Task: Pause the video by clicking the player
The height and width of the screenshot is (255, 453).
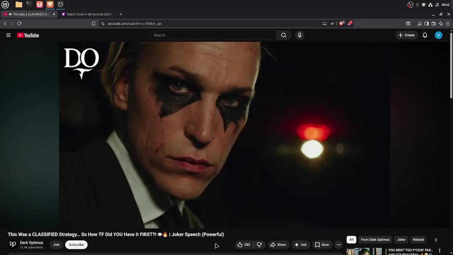Action: click(224, 135)
